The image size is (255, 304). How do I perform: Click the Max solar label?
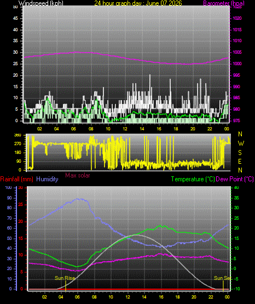coord(78,175)
